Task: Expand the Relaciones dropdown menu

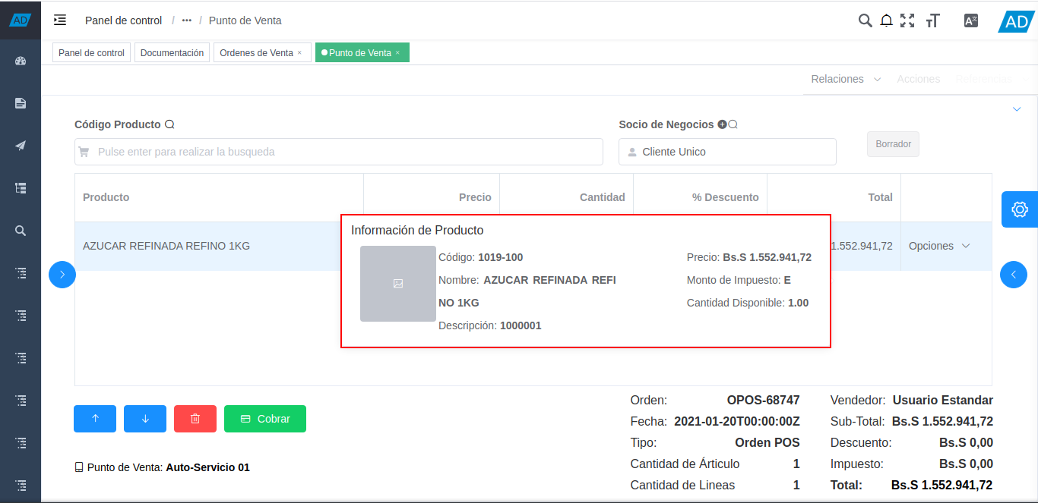Action: coord(845,78)
